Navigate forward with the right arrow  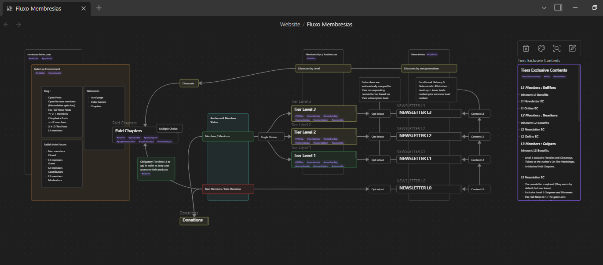click(18, 25)
